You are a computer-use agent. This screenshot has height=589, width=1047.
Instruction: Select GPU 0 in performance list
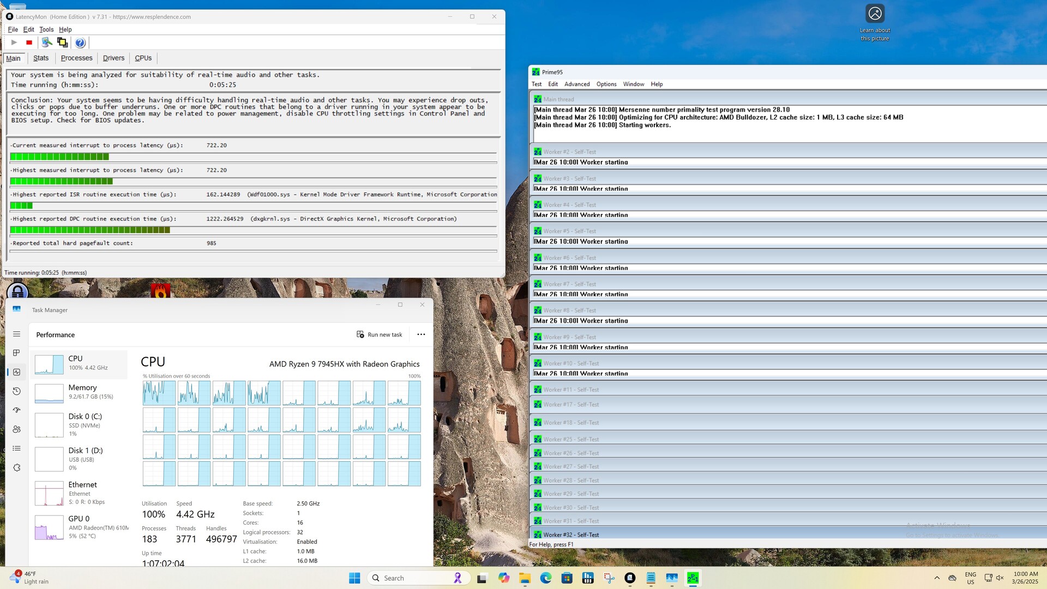point(80,527)
